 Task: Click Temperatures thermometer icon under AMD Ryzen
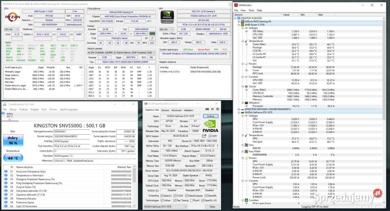246,41
